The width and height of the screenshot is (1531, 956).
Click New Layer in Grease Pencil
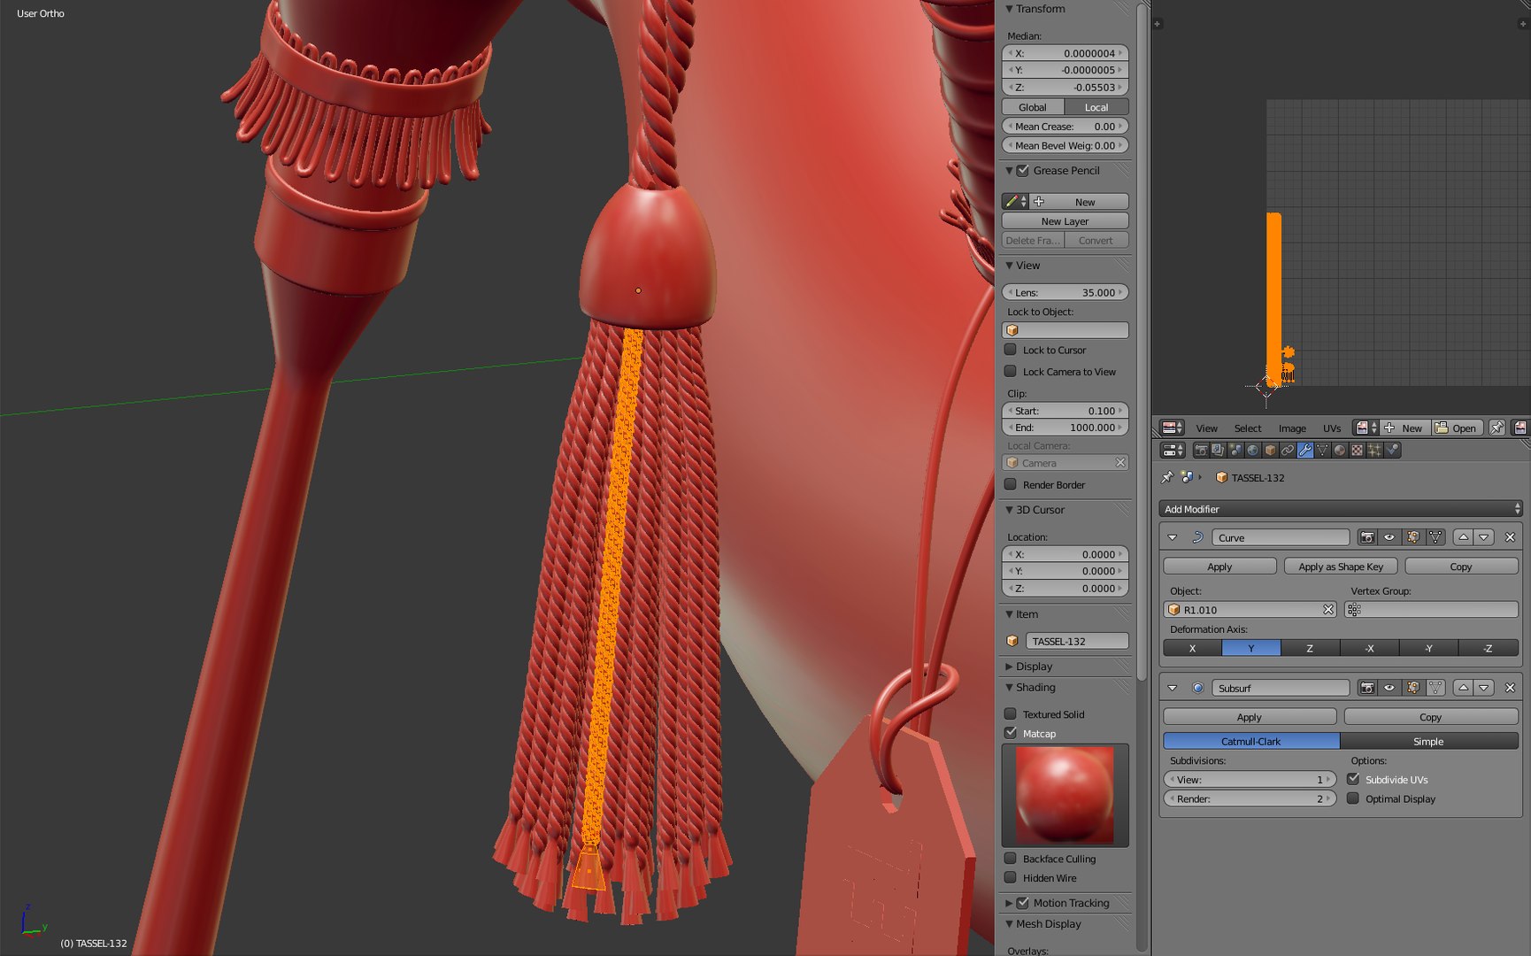pyautogui.click(x=1065, y=221)
